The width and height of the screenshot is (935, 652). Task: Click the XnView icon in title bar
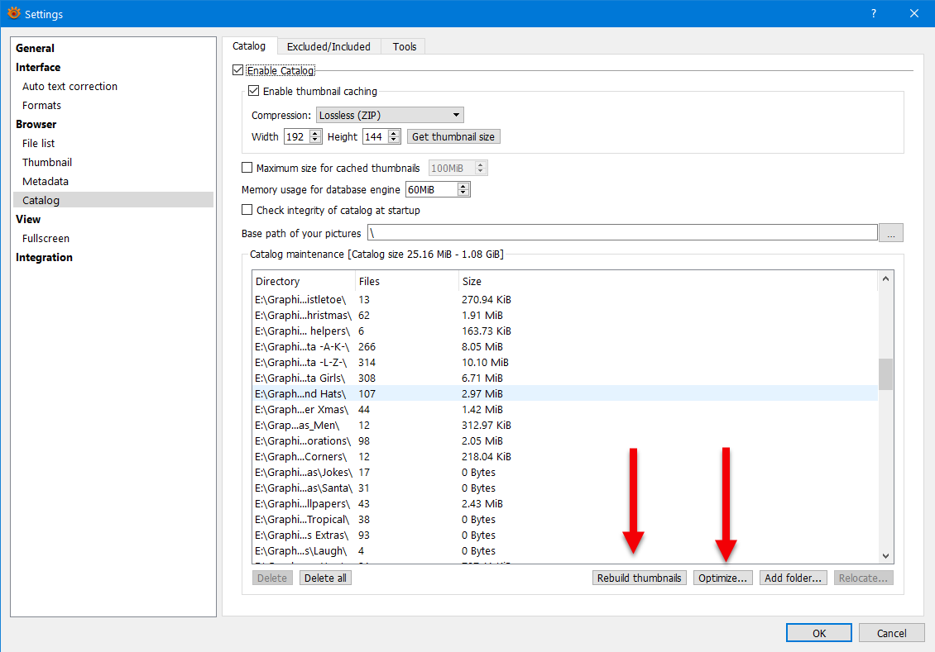tap(13, 14)
